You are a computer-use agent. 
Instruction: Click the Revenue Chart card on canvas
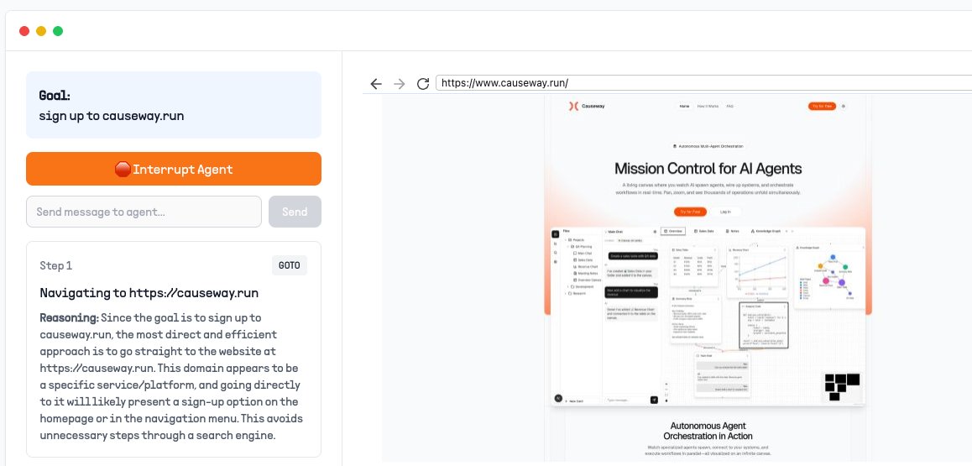click(757, 273)
